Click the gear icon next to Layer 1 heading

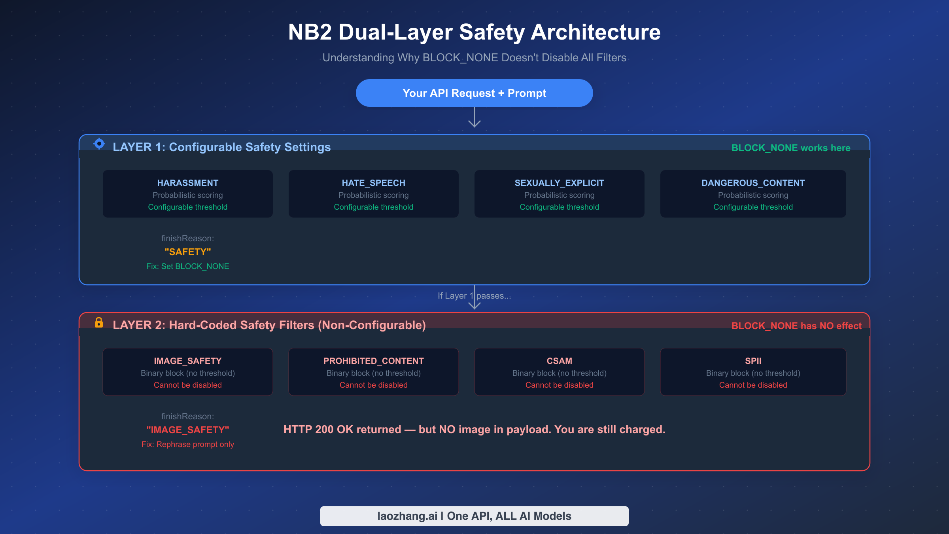100,144
